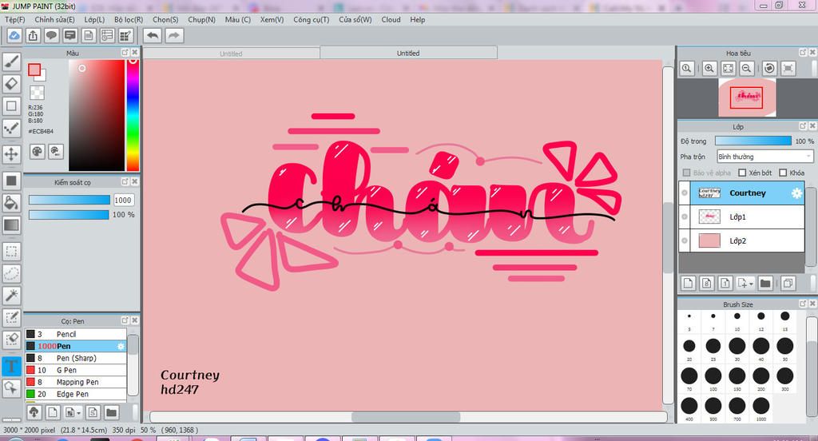Click the cloud icon in top toolbar
818x441 pixels.
[14, 35]
